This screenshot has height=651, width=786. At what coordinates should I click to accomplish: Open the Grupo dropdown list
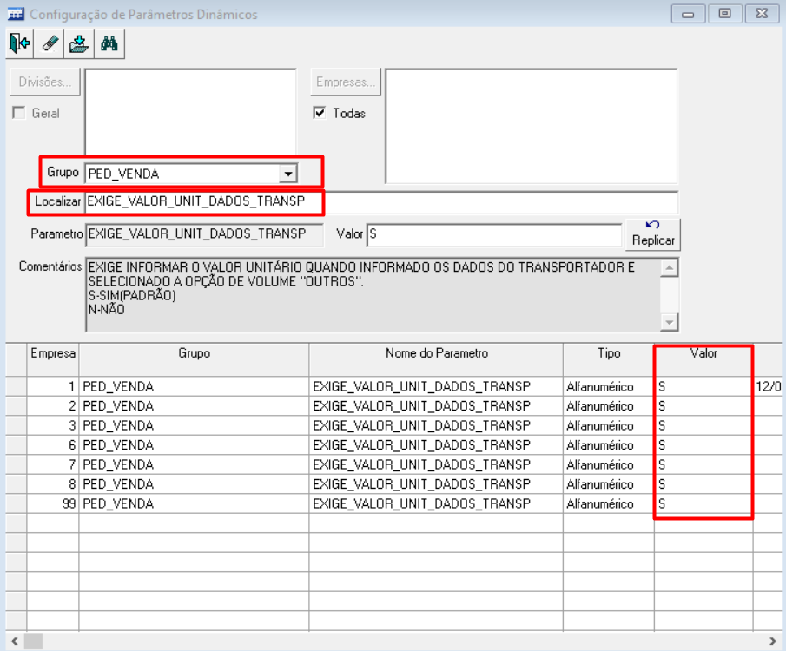tap(287, 174)
